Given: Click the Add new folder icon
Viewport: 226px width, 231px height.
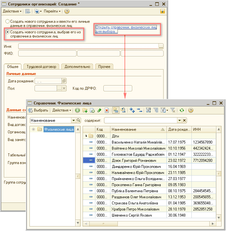Looking at the screenshot, I should click(x=85, y=110).
